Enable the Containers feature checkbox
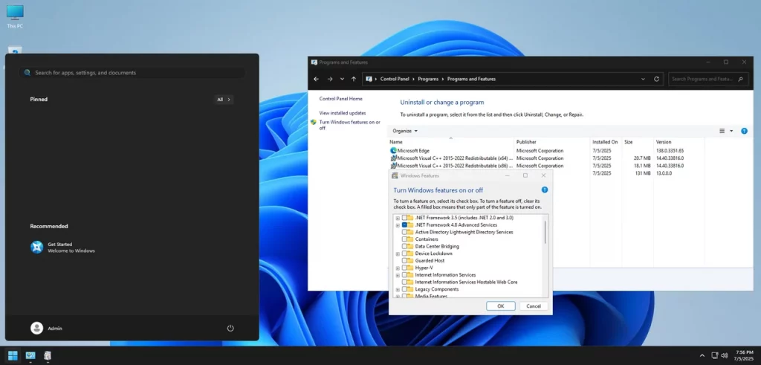 pos(405,239)
